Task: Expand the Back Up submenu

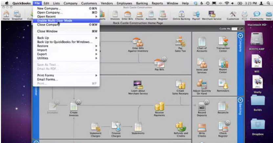Action: 66,38
